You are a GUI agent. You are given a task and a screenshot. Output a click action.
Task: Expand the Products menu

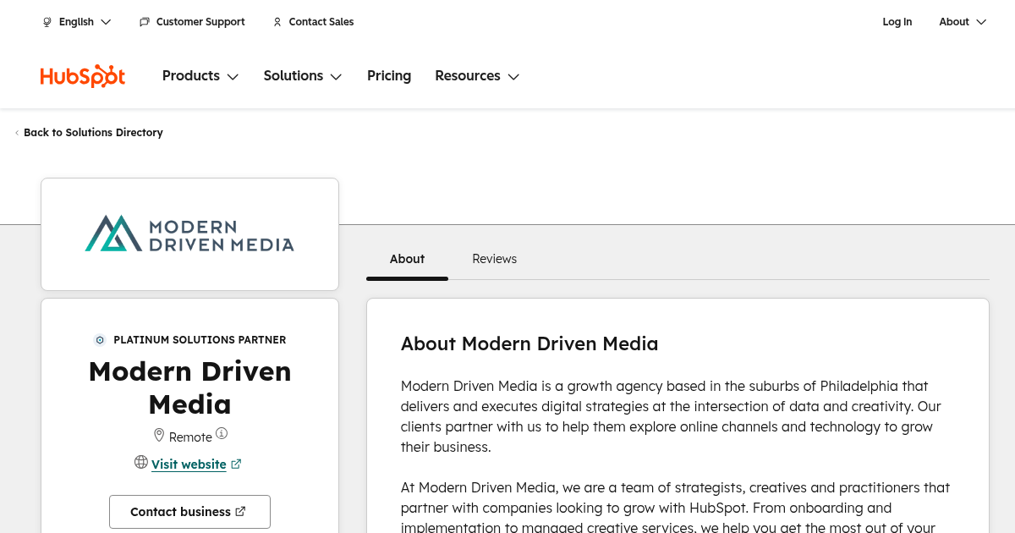[200, 76]
